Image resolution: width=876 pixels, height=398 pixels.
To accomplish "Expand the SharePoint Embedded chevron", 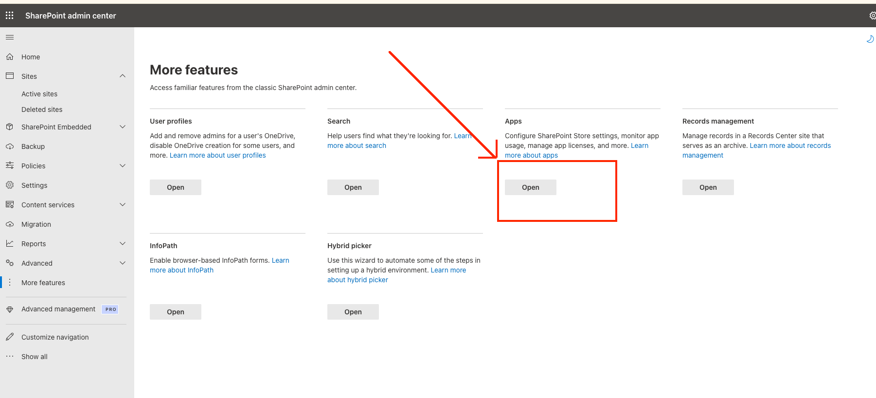I will [123, 127].
